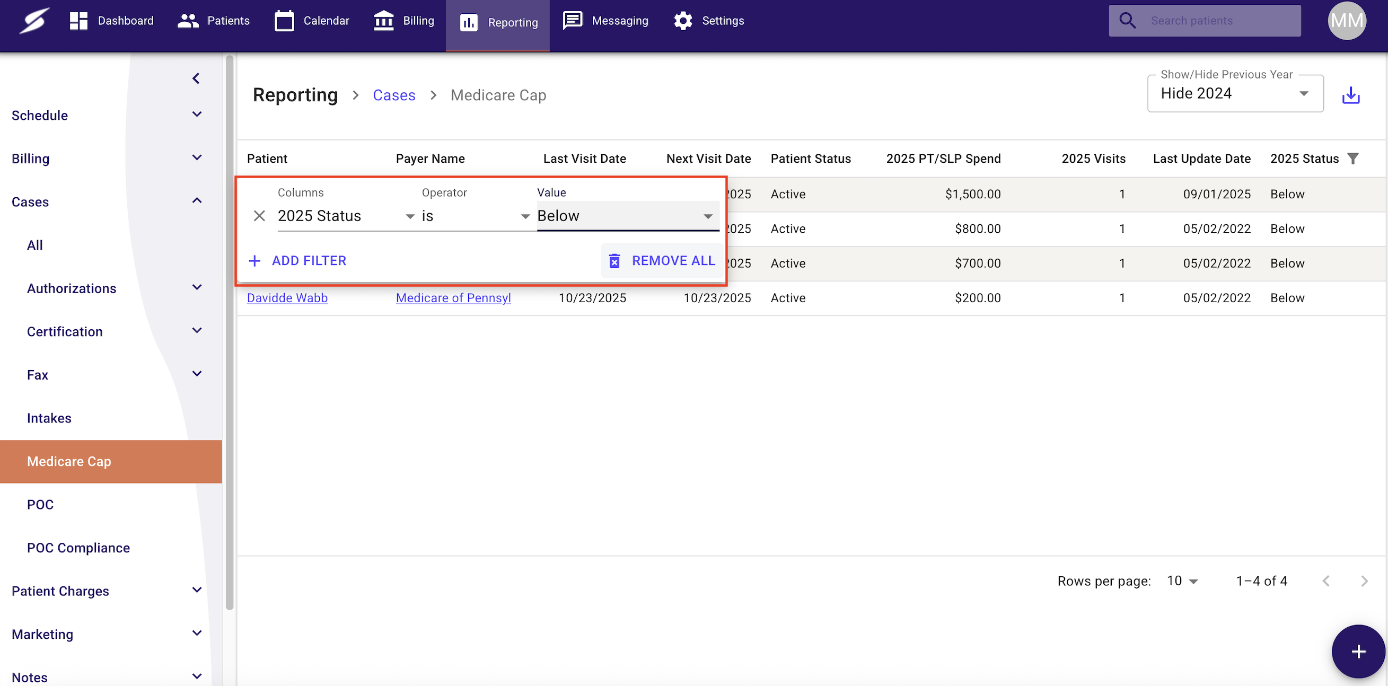Change the rows per page selector
Image resolution: width=1388 pixels, height=686 pixels.
pyautogui.click(x=1182, y=581)
